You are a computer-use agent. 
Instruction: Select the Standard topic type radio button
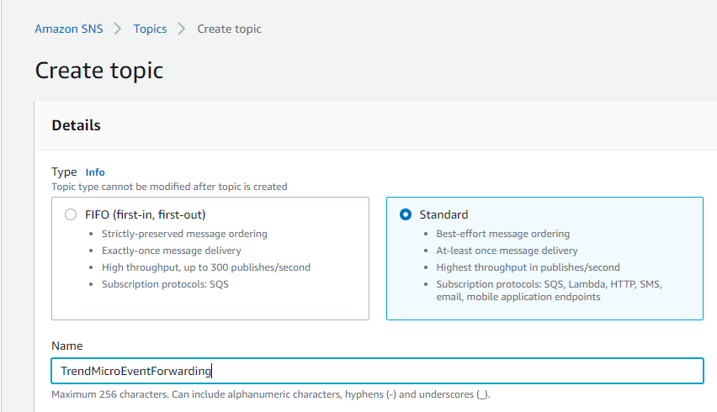tap(405, 214)
